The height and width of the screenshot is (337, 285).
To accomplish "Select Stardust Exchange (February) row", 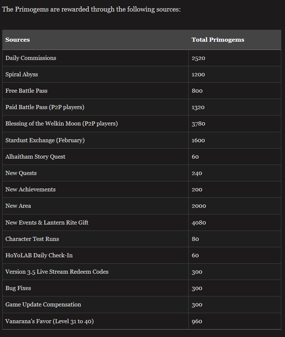I will click(x=142, y=140).
